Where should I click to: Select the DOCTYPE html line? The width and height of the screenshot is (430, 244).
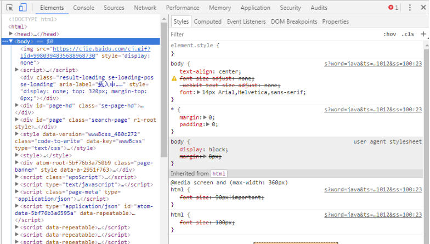pyautogui.click(x=33, y=19)
